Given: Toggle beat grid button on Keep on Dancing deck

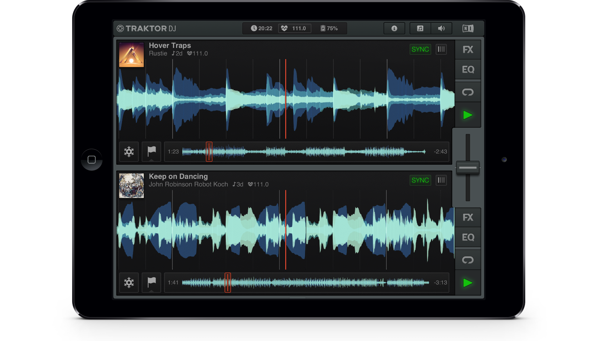Looking at the screenshot, I should tap(441, 180).
